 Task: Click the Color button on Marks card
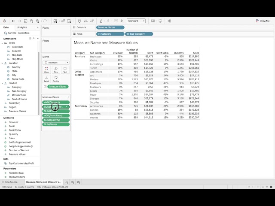pyautogui.click(x=46, y=70)
